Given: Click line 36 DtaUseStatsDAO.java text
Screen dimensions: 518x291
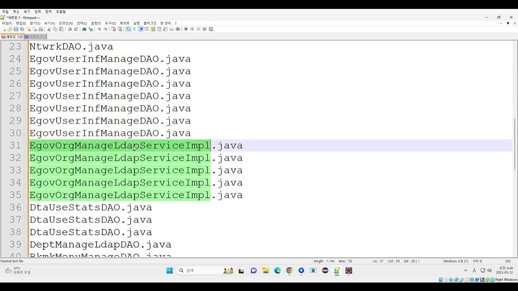Looking at the screenshot, I should tap(91, 207).
